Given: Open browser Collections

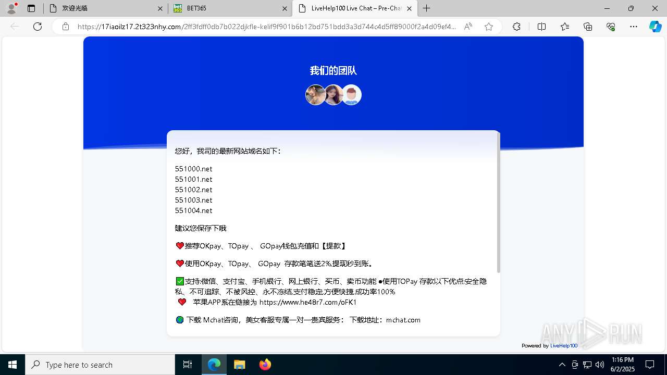Looking at the screenshot, I should 588,27.
